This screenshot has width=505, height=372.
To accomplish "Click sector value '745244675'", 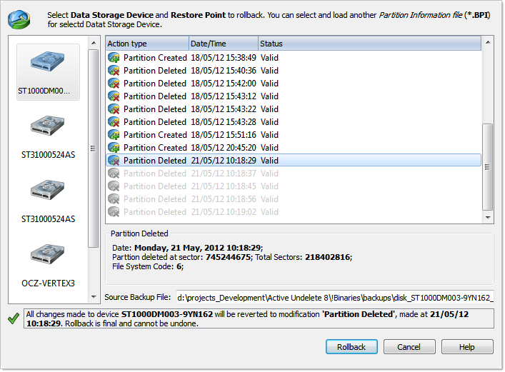I will tap(228, 257).
